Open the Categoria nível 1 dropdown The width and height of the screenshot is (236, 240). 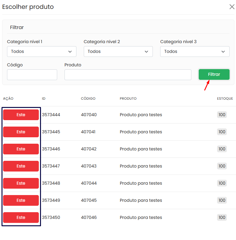coord(42,52)
